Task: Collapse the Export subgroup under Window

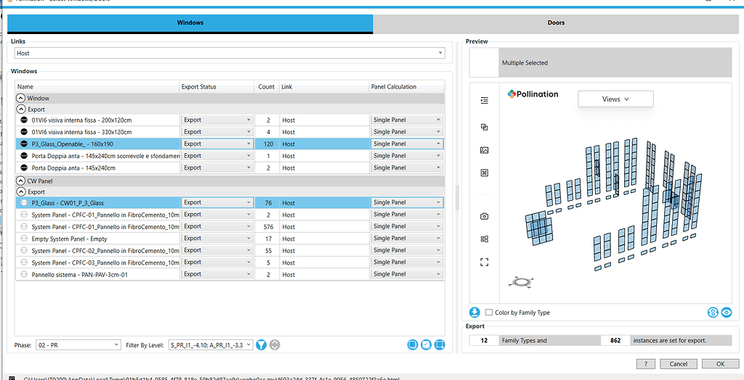Action: tap(21, 109)
